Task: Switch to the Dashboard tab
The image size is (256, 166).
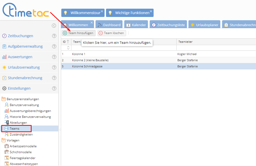Action: pyautogui.click(x=109, y=25)
